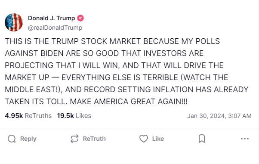Viewport: 259px width, 164px height.
Task: Bookmark this post with the bookmark icon
Action: click(x=202, y=139)
